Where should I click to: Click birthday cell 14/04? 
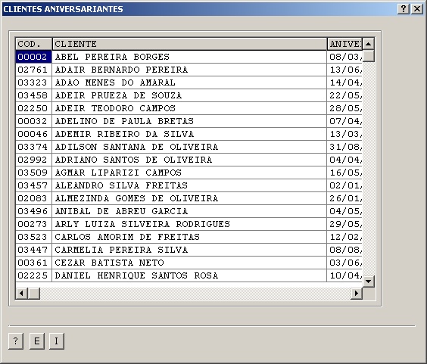click(344, 82)
